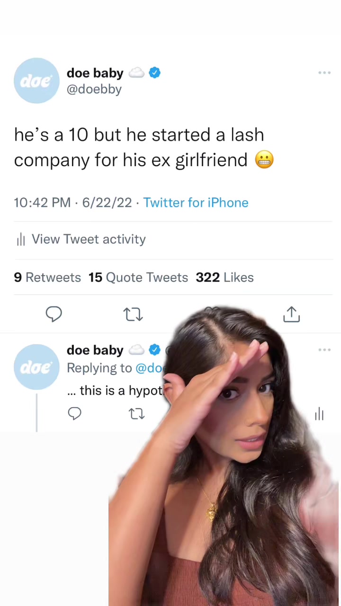Open the doe avatar on the reply tweet

tap(36, 367)
